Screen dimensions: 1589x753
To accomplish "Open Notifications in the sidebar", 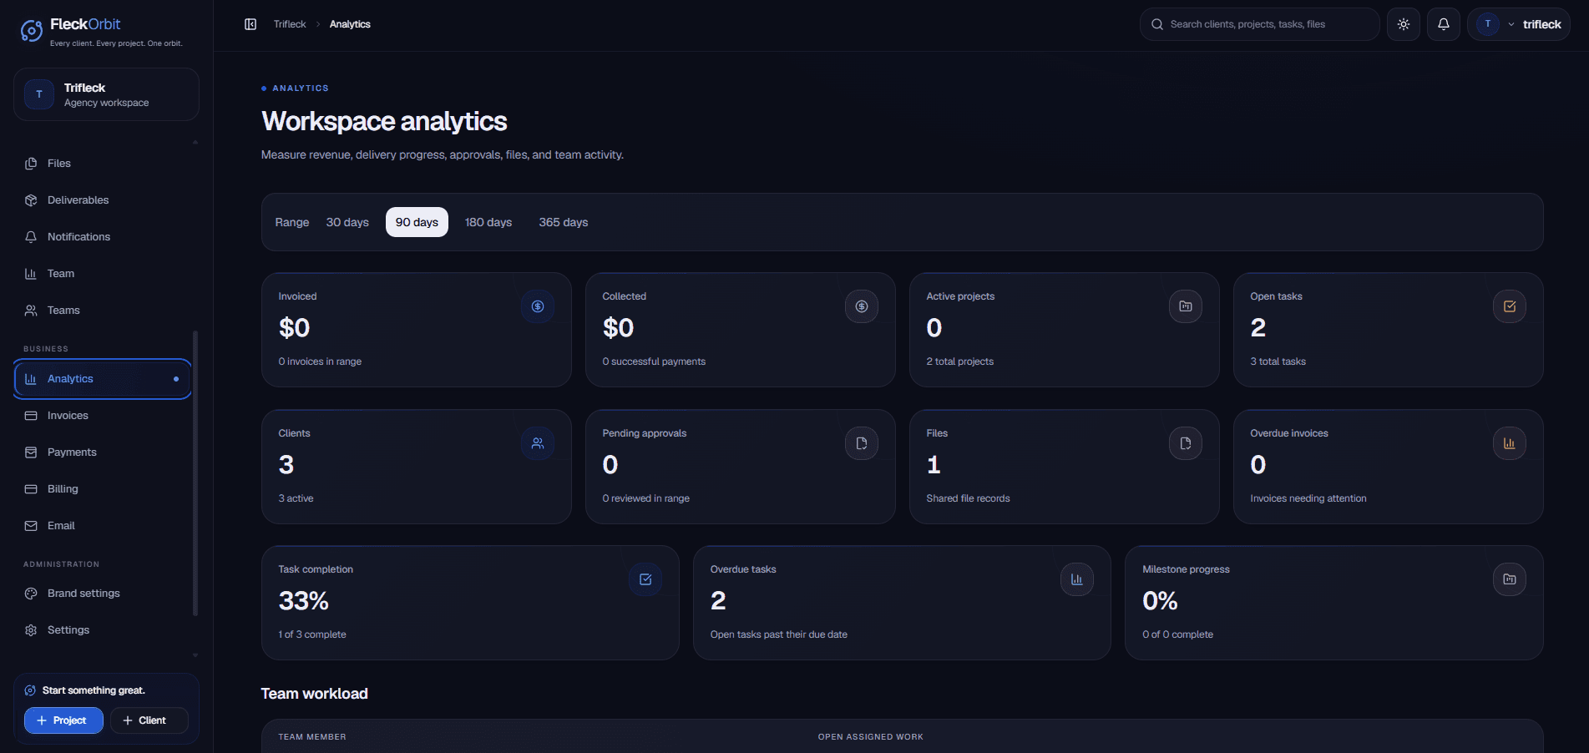I will pos(102,237).
